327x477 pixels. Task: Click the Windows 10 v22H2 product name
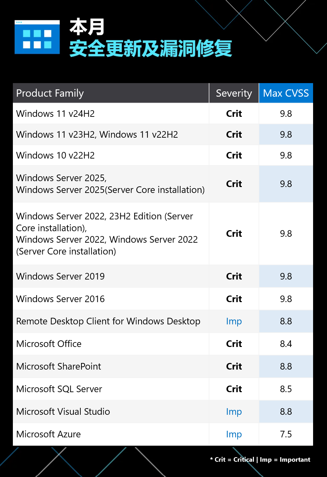tap(55, 155)
